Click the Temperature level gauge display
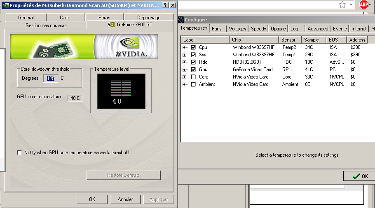375x208 pixels. pyautogui.click(x=121, y=91)
